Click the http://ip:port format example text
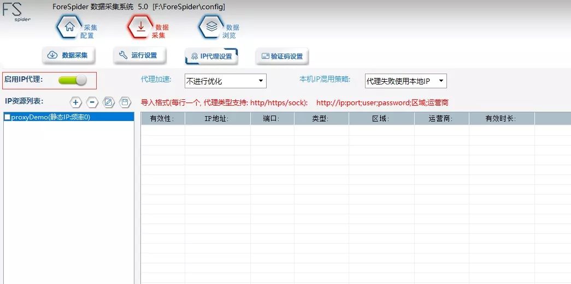571x284 pixels. point(382,103)
